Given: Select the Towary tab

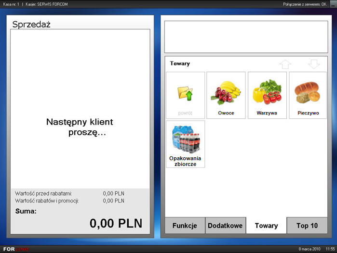Looking at the screenshot, I should point(266,225).
